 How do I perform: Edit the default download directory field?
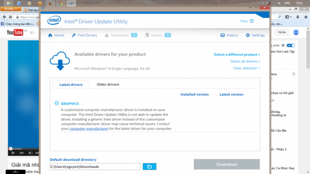[95, 167]
